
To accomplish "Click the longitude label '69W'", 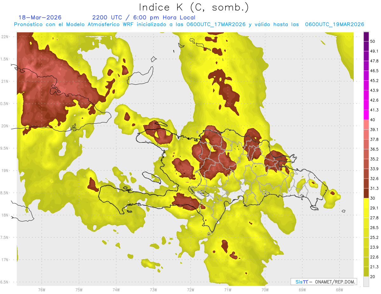I will [x=302, y=290].
